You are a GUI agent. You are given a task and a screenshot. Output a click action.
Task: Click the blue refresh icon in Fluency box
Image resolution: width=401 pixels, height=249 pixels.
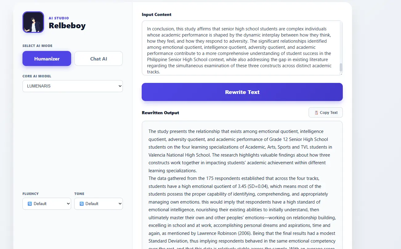[x=30, y=204]
